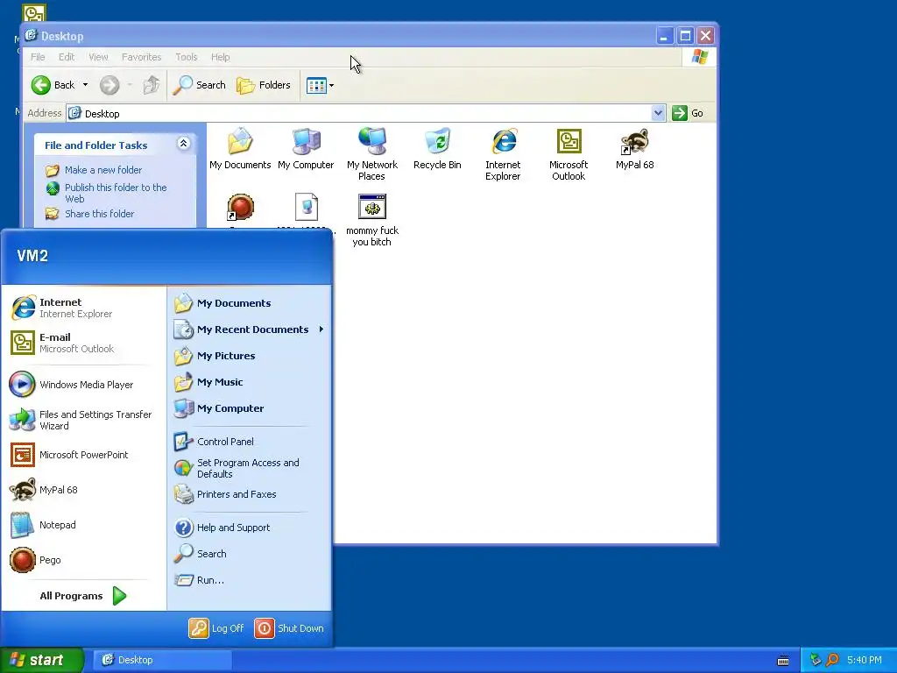
Task: Click the Search toolbar button
Action: pyautogui.click(x=200, y=85)
